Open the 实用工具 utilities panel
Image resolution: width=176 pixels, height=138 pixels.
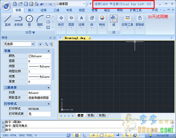127,22
